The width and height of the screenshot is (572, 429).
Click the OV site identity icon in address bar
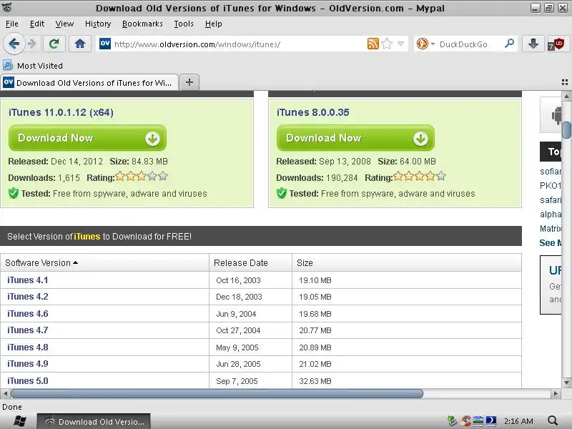(105, 44)
